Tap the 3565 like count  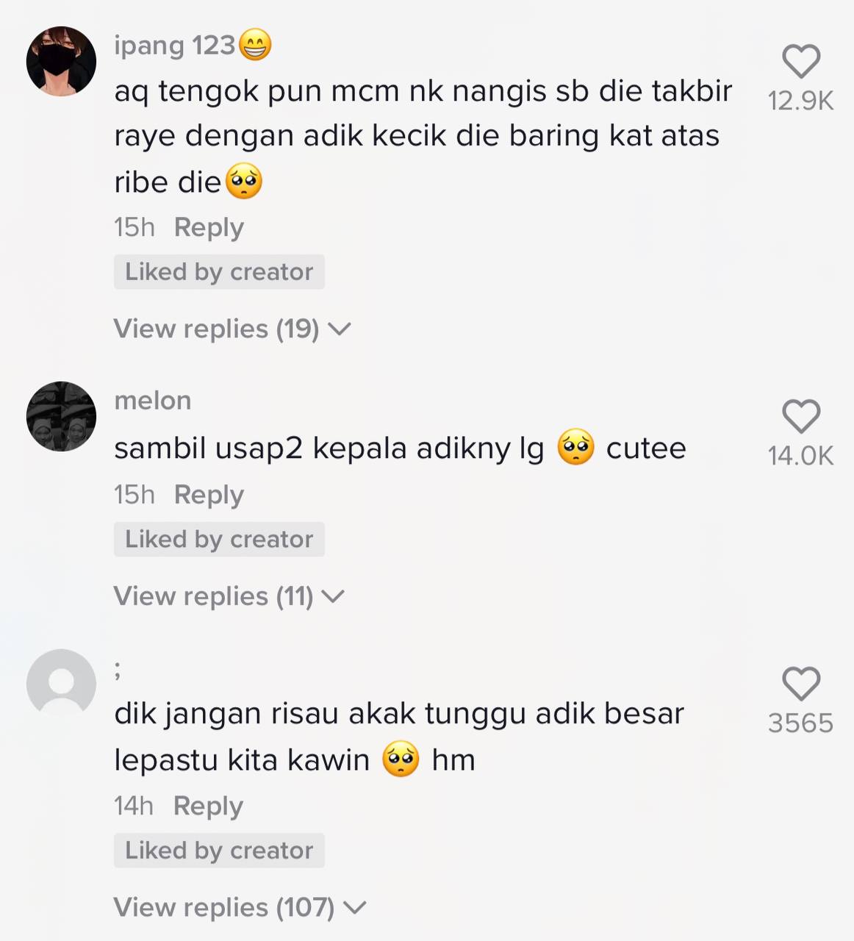click(x=801, y=723)
